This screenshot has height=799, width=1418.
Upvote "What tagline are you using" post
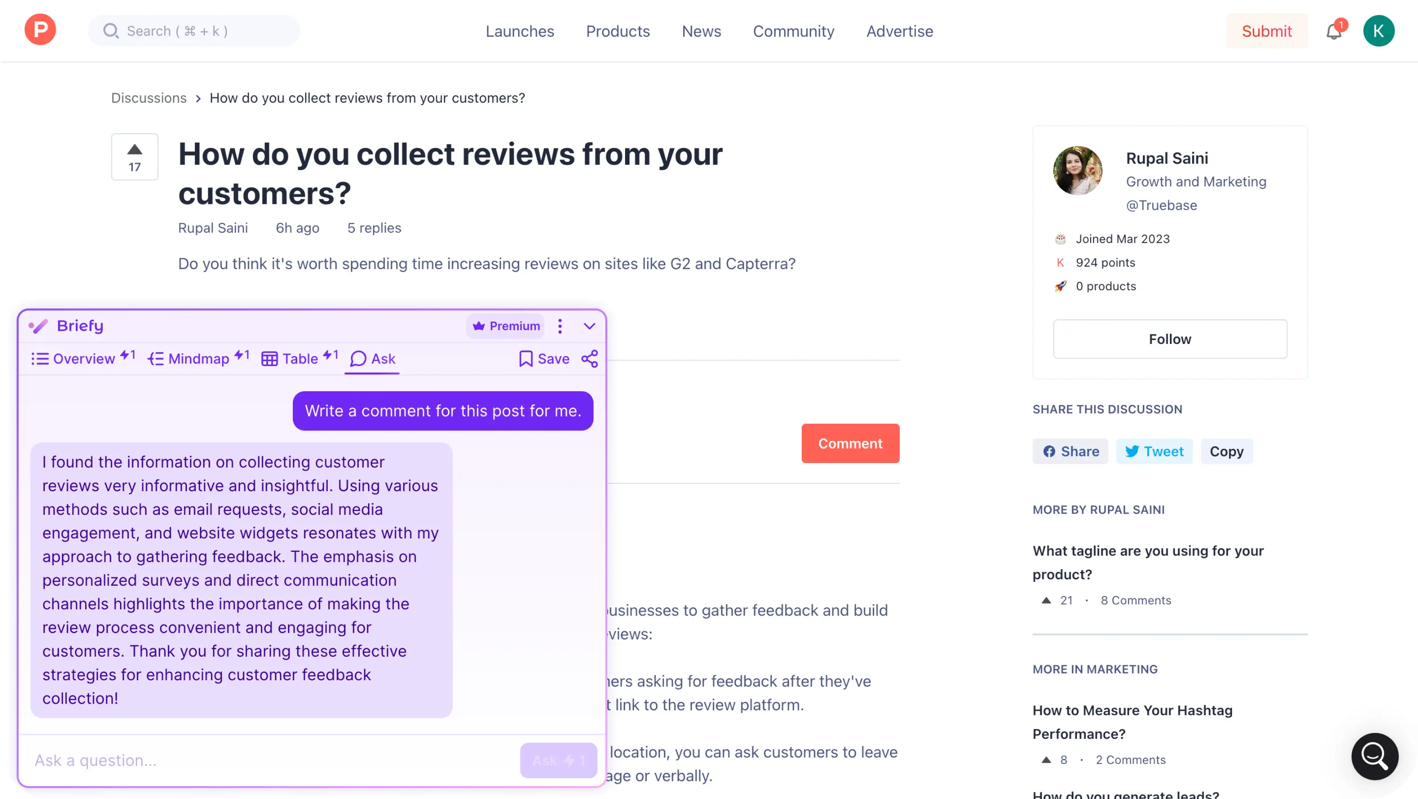1046,600
